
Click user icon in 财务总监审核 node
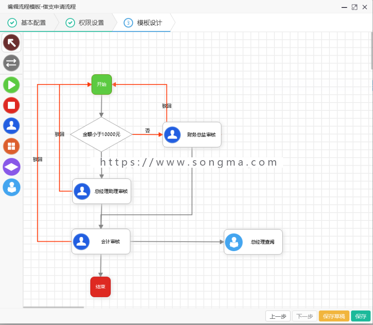(x=172, y=135)
